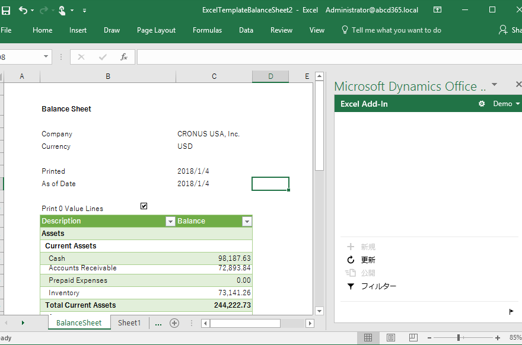Screen dimensions: 522x345
Task: Show more sheet tabs via ellipsis
Action: (158, 324)
